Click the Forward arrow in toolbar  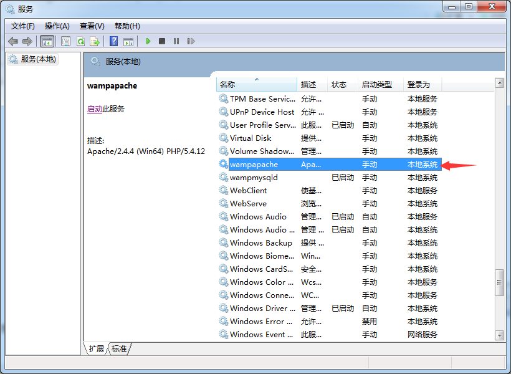point(27,41)
